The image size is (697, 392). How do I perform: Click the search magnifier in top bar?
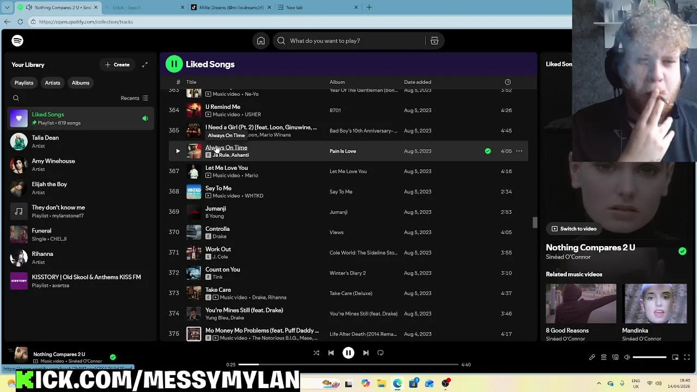pos(281,41)
